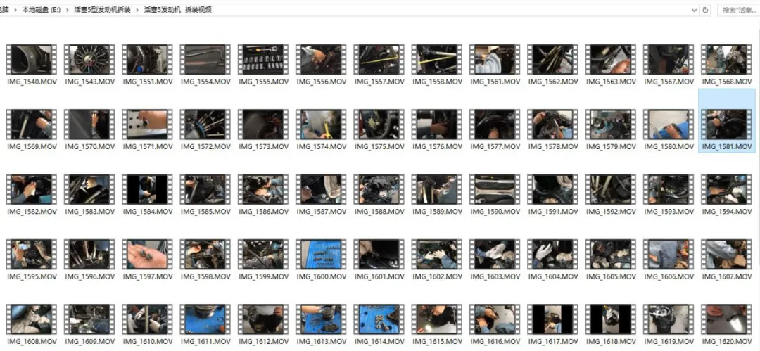Select IMG_1568.MOV video thumbnail

click(727, 60)
